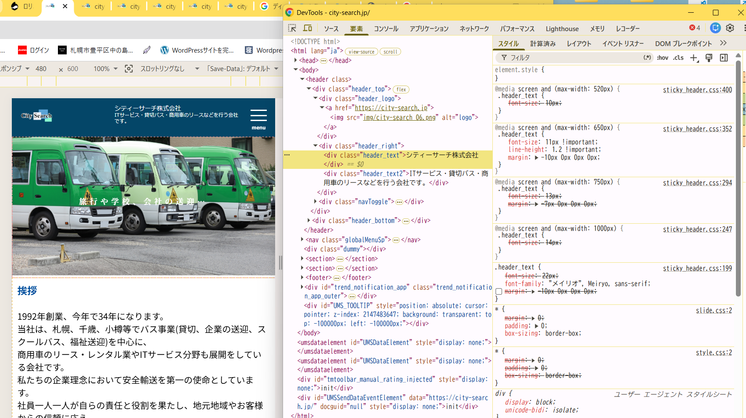Switch to the コンソール tab

(x=386, y=29)
